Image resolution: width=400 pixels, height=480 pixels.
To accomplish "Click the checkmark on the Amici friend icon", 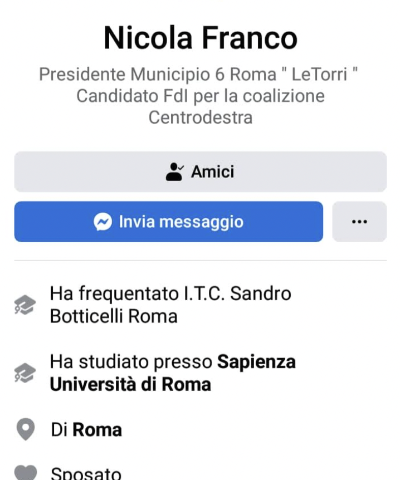I will (x=179, y=167).
